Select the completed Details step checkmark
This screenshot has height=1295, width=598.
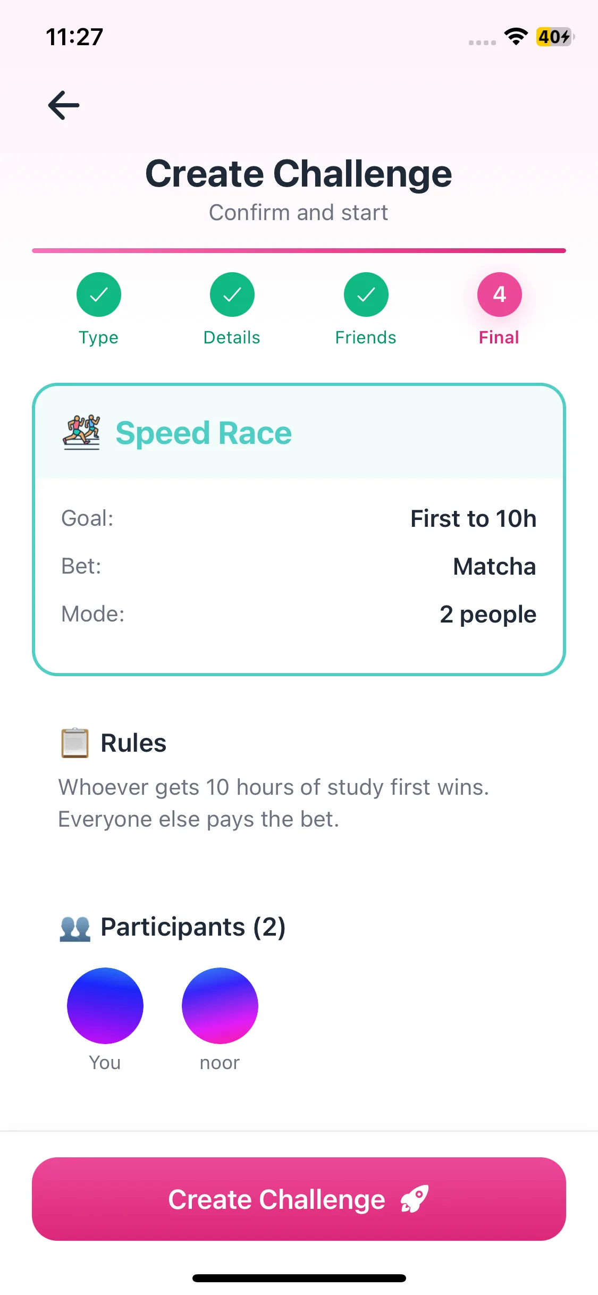tap(232, 295)
